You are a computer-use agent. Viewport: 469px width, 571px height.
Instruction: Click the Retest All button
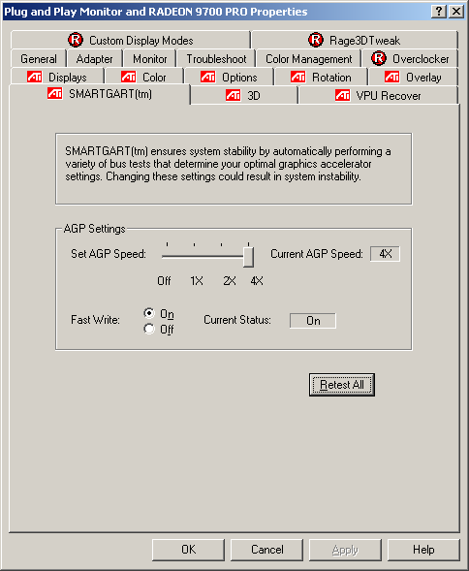[341, 385]
